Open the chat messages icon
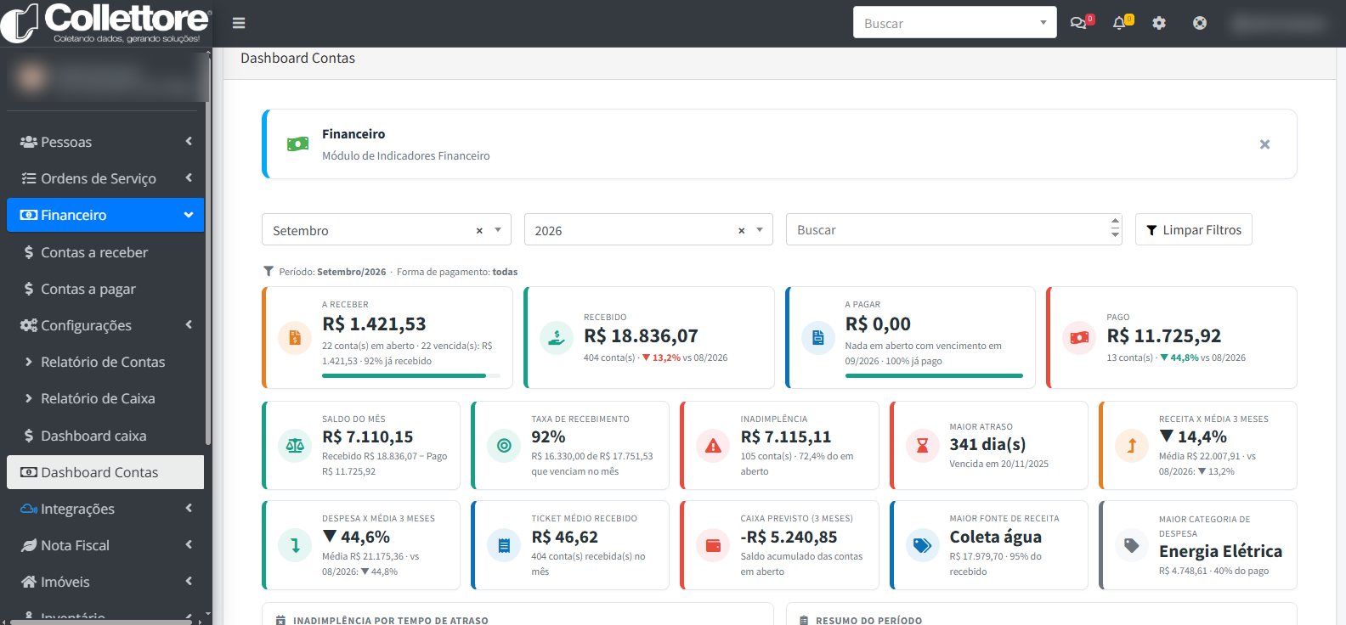Image resolution: width=1346 pixels, height=625 pixels. coord(1078,23)
